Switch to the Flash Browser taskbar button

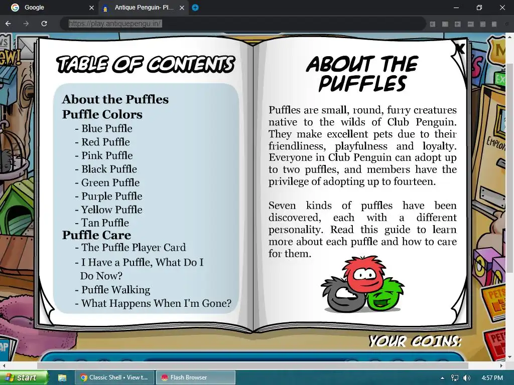click(196, 377)
